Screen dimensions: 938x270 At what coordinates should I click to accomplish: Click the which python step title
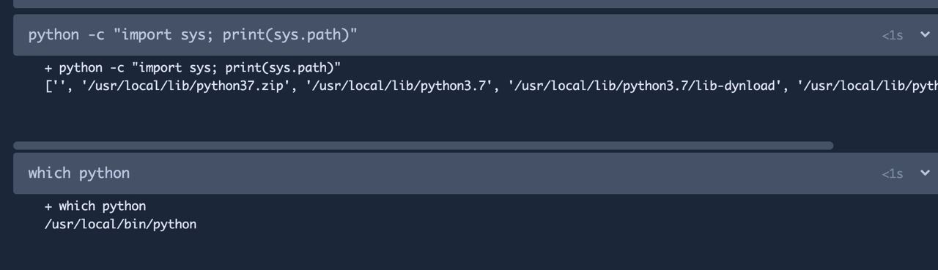pos(79,173)
